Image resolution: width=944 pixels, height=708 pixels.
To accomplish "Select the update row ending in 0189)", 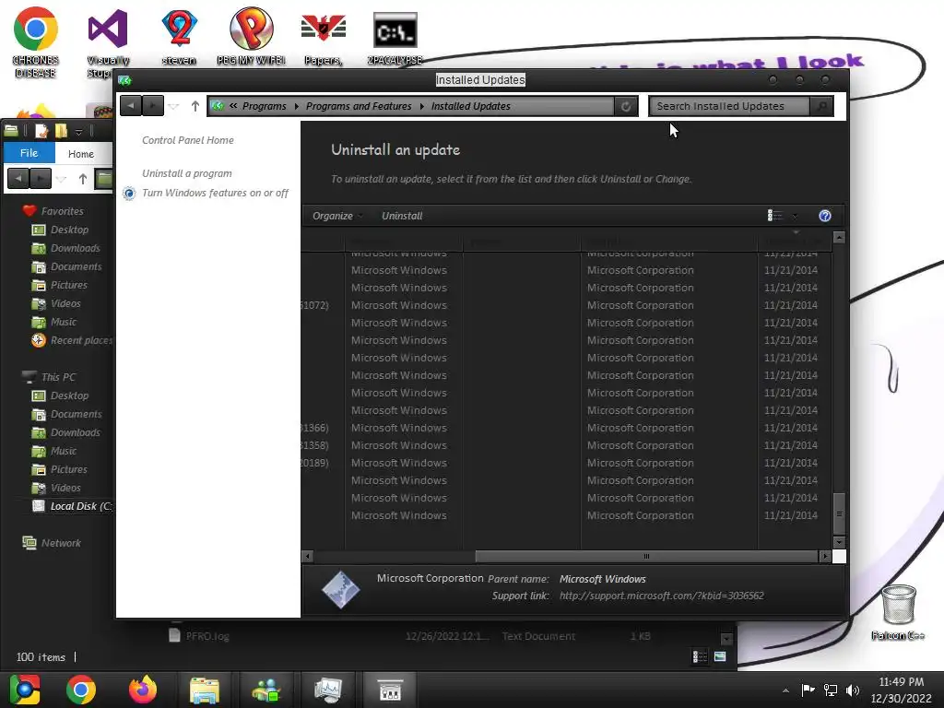I will pos(566,463).
